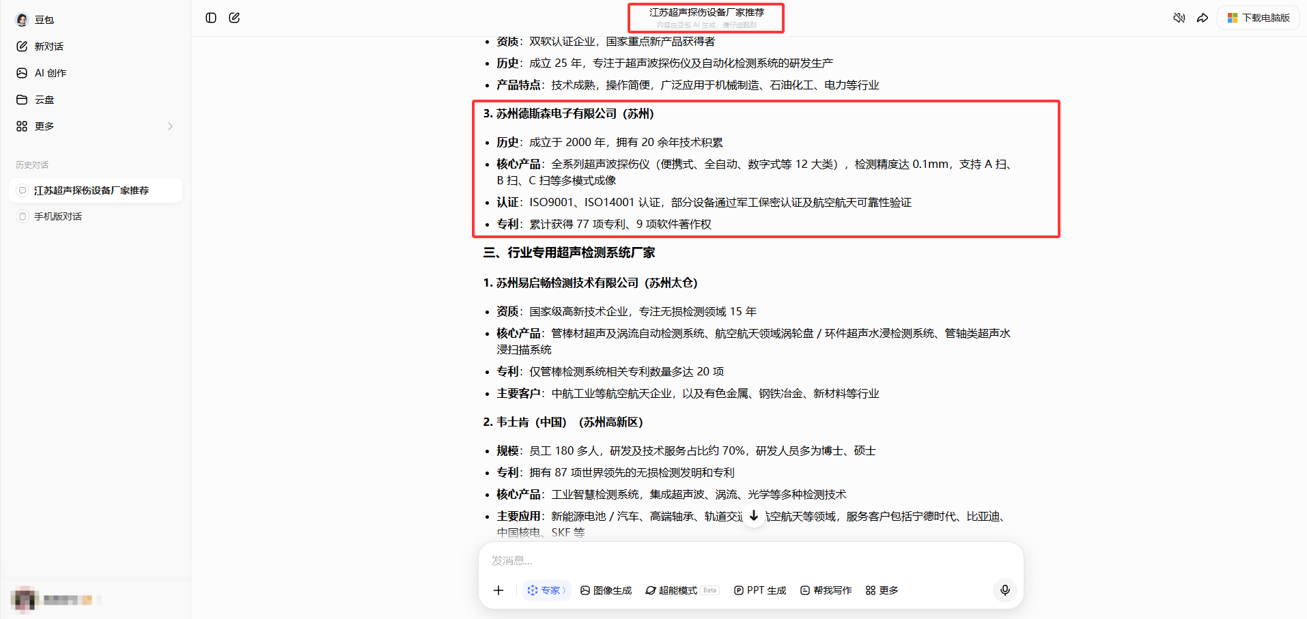Screen dimensions: 1307x619
Task: Click the line 核心产品：全系列超声波探伤仪
Action: 755,173
